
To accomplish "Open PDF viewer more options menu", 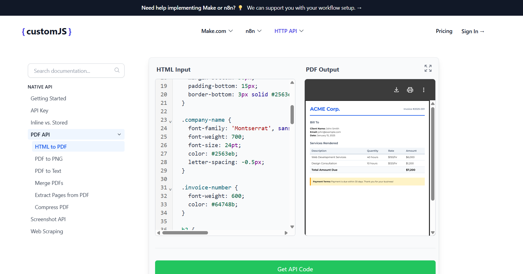I will tap(424, 90).
